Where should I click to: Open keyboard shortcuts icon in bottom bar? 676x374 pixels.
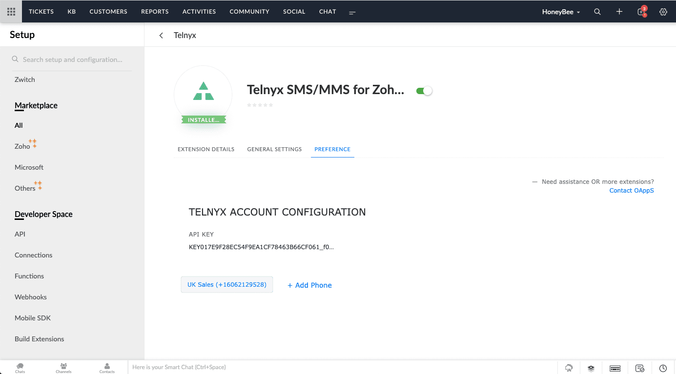click(x=615, y=368)
